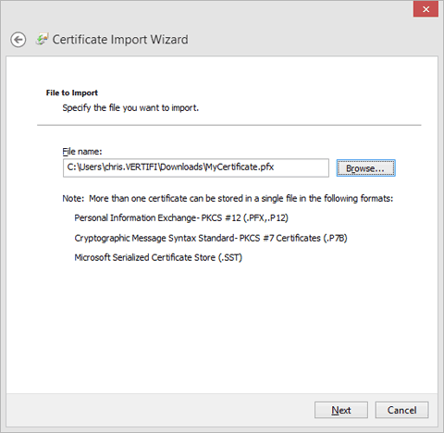Click the Specify the file instruction text

130,108
